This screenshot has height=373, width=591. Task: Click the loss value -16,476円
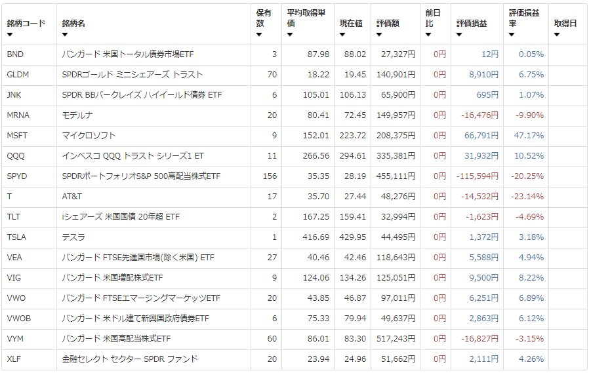pos(479,115)
